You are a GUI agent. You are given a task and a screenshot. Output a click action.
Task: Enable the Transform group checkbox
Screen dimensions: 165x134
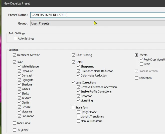[73, 107]
